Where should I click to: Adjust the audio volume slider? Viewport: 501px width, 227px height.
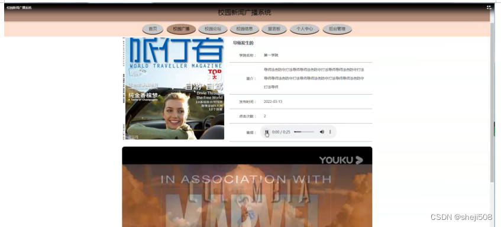(304, 132)
